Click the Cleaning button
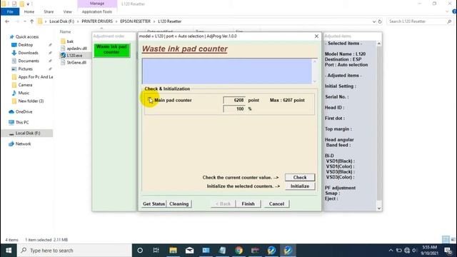457x257 pixels. click(x=179, y=203)
